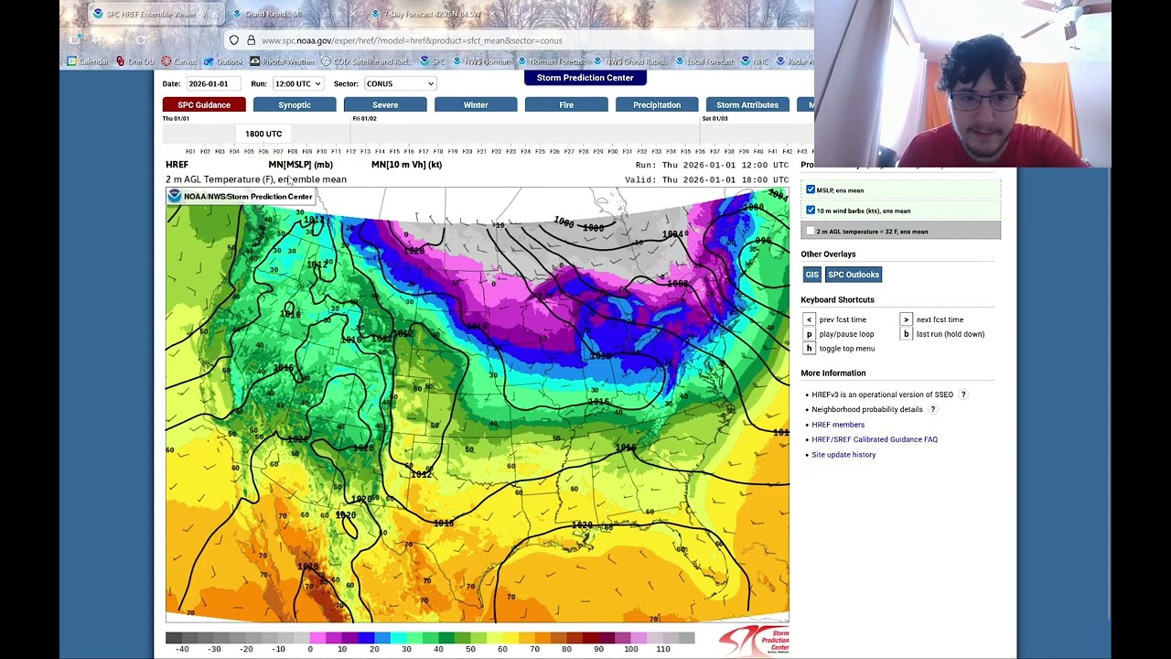
Task: Open the Pivotal Weather bookmark
Action: [x=282, y=61]
